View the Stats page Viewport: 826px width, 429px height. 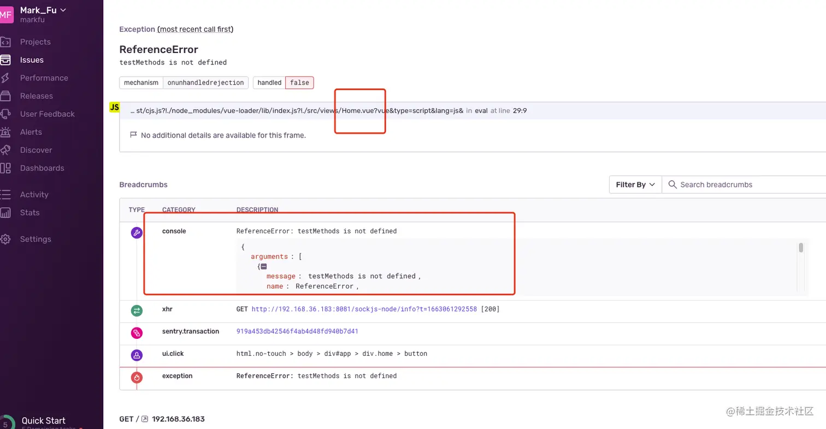pyautogui.click(x=30, y=213)
